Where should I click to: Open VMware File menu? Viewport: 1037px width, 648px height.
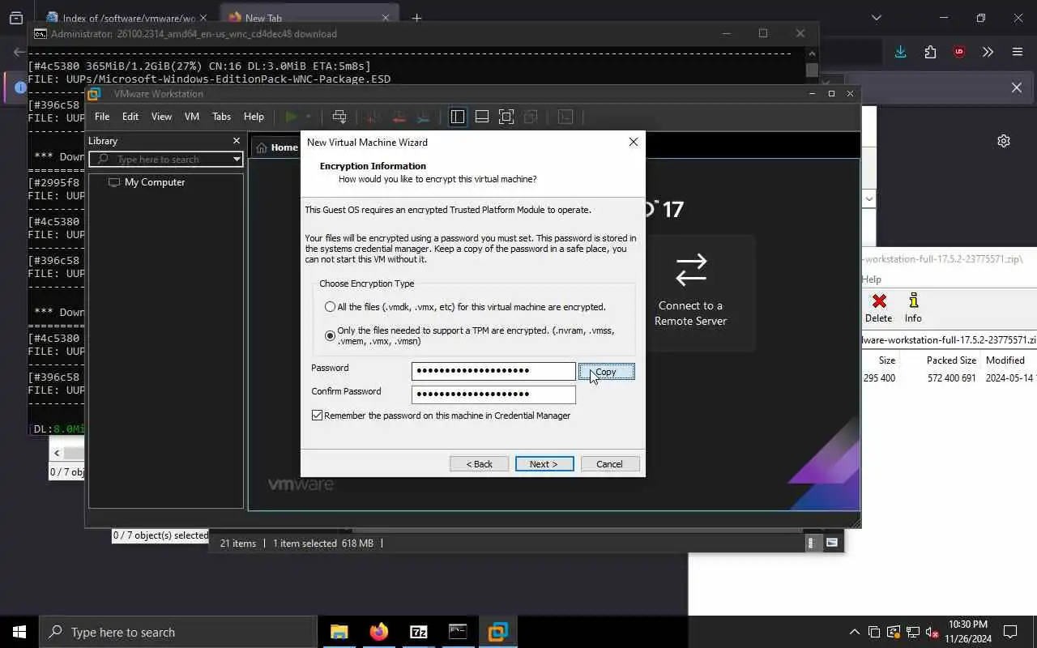point(102,117)
